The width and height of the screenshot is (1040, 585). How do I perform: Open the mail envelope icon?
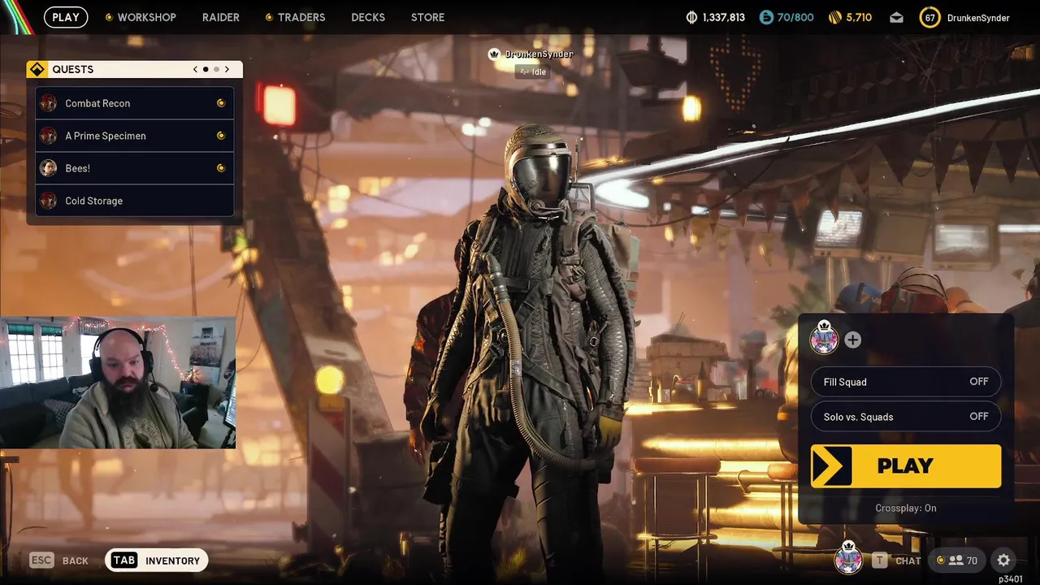click(x=896, y=17)
